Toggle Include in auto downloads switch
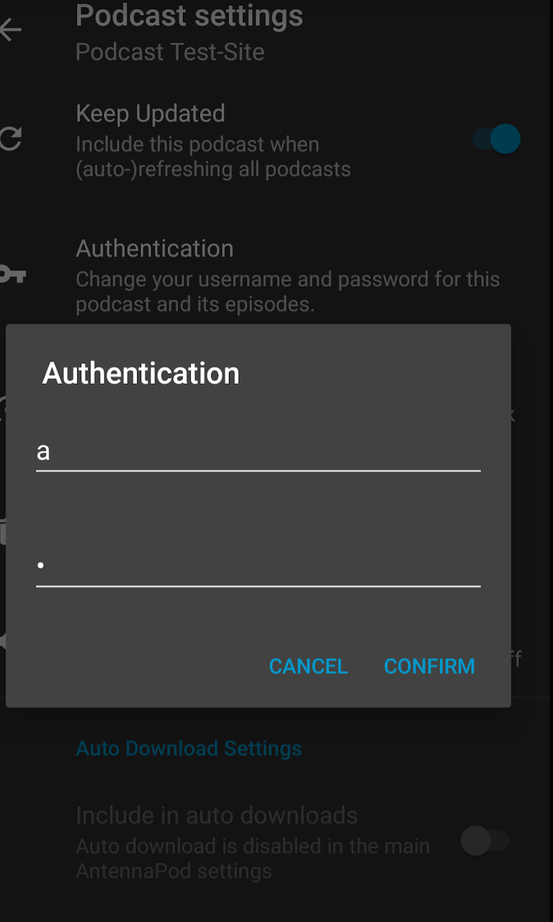The image size is (553, 922). 485,841
